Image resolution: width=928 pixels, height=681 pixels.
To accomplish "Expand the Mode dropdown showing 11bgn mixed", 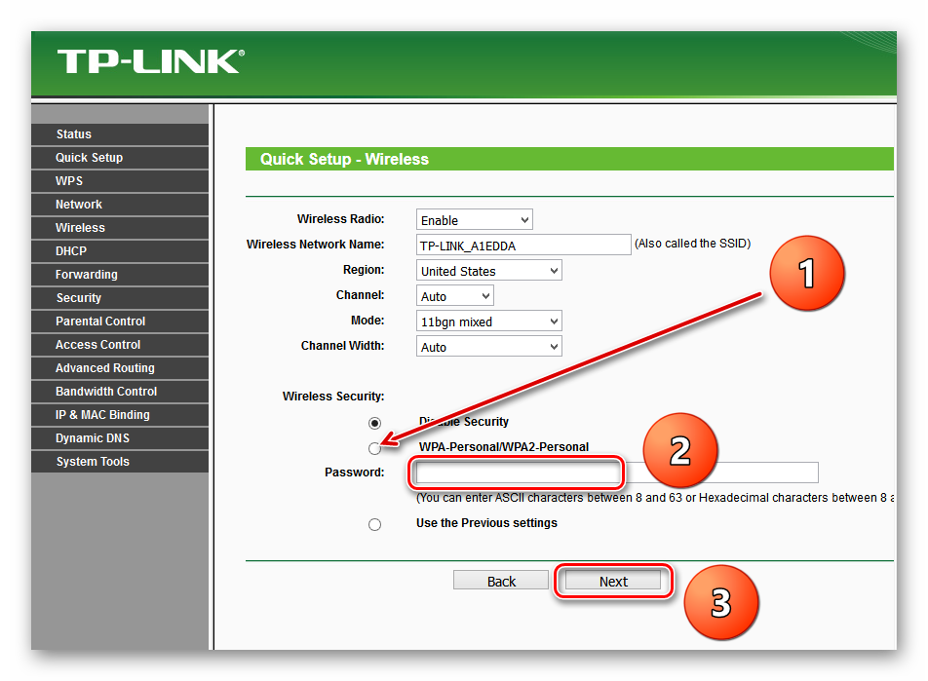I will point(488,322).
